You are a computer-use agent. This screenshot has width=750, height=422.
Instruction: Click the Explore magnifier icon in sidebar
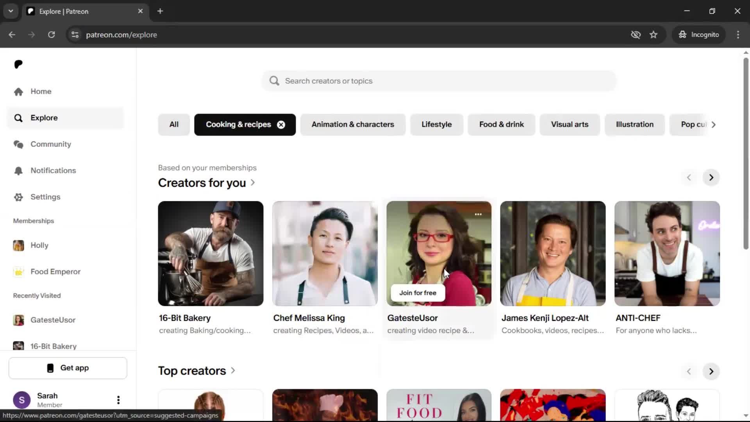click(x=18, y=118)
